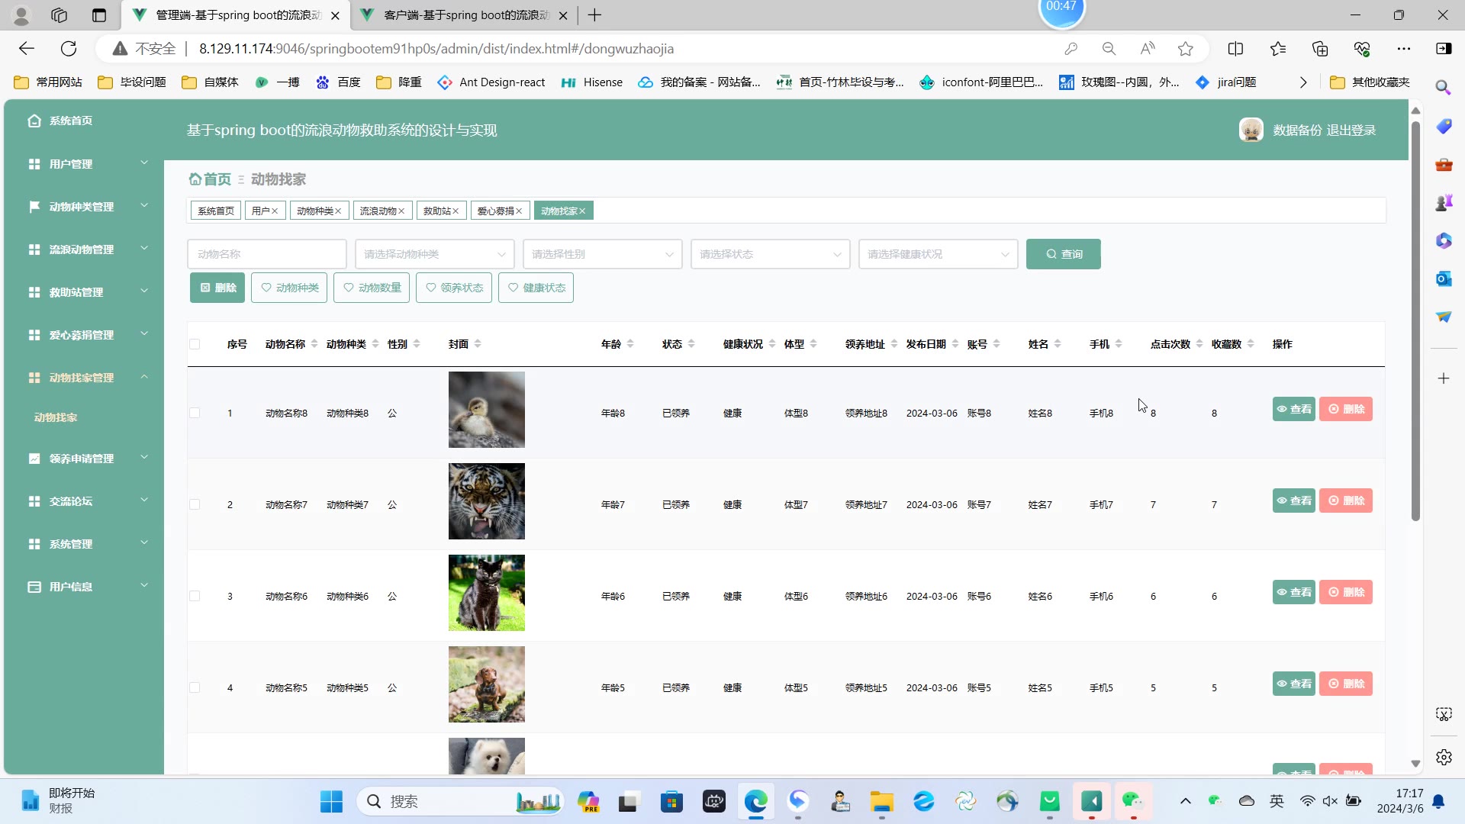
Task: Select 动物找家 submenu item in sidebar
Action: point(56,417)
